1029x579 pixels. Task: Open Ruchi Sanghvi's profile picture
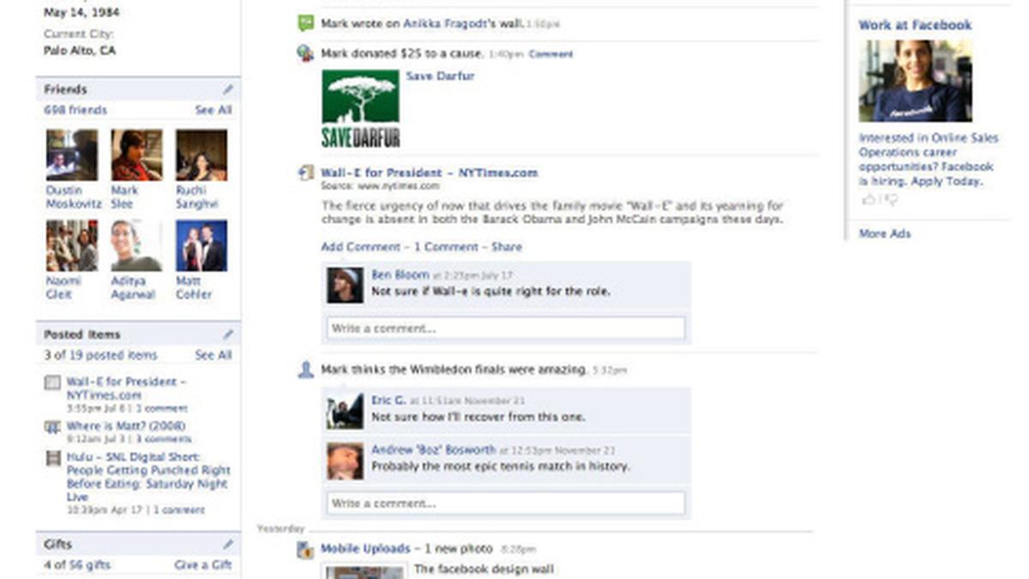tap(202, 154)
